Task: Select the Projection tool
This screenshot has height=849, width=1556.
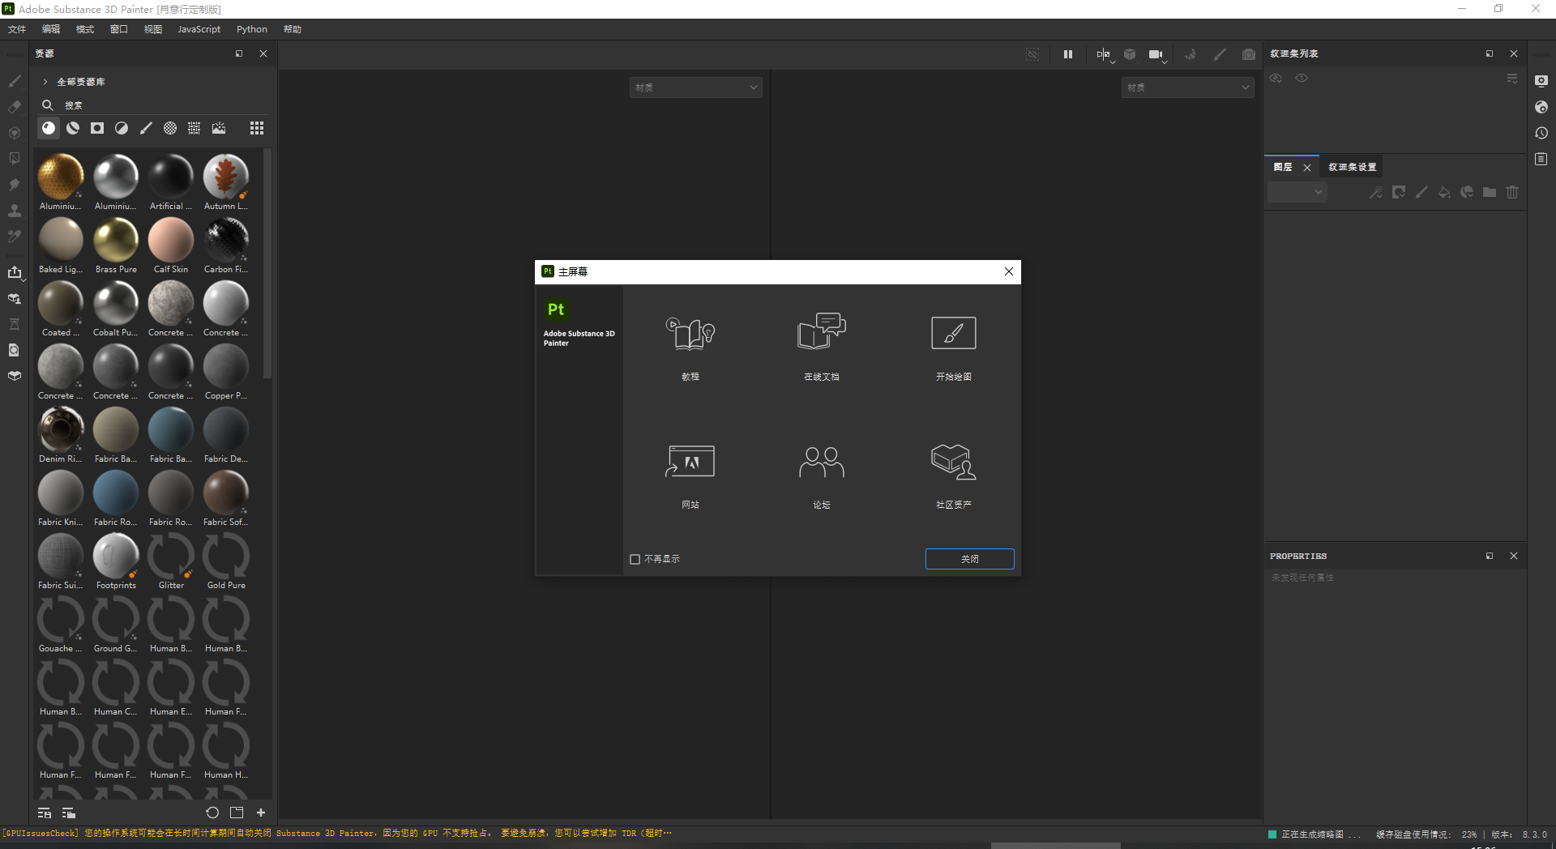Action: 15,133
